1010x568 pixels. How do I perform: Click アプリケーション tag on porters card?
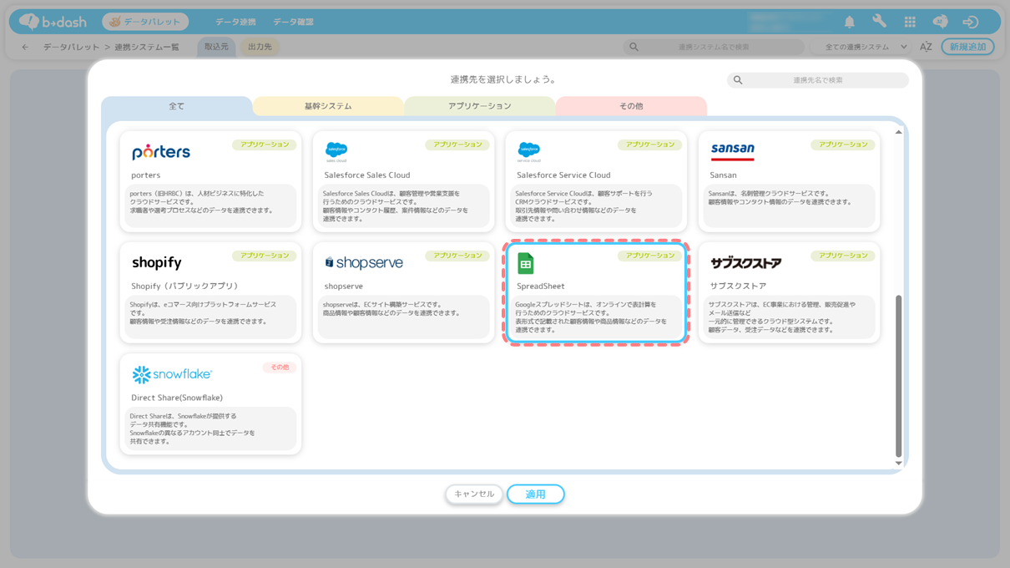(x=265, y=145)
